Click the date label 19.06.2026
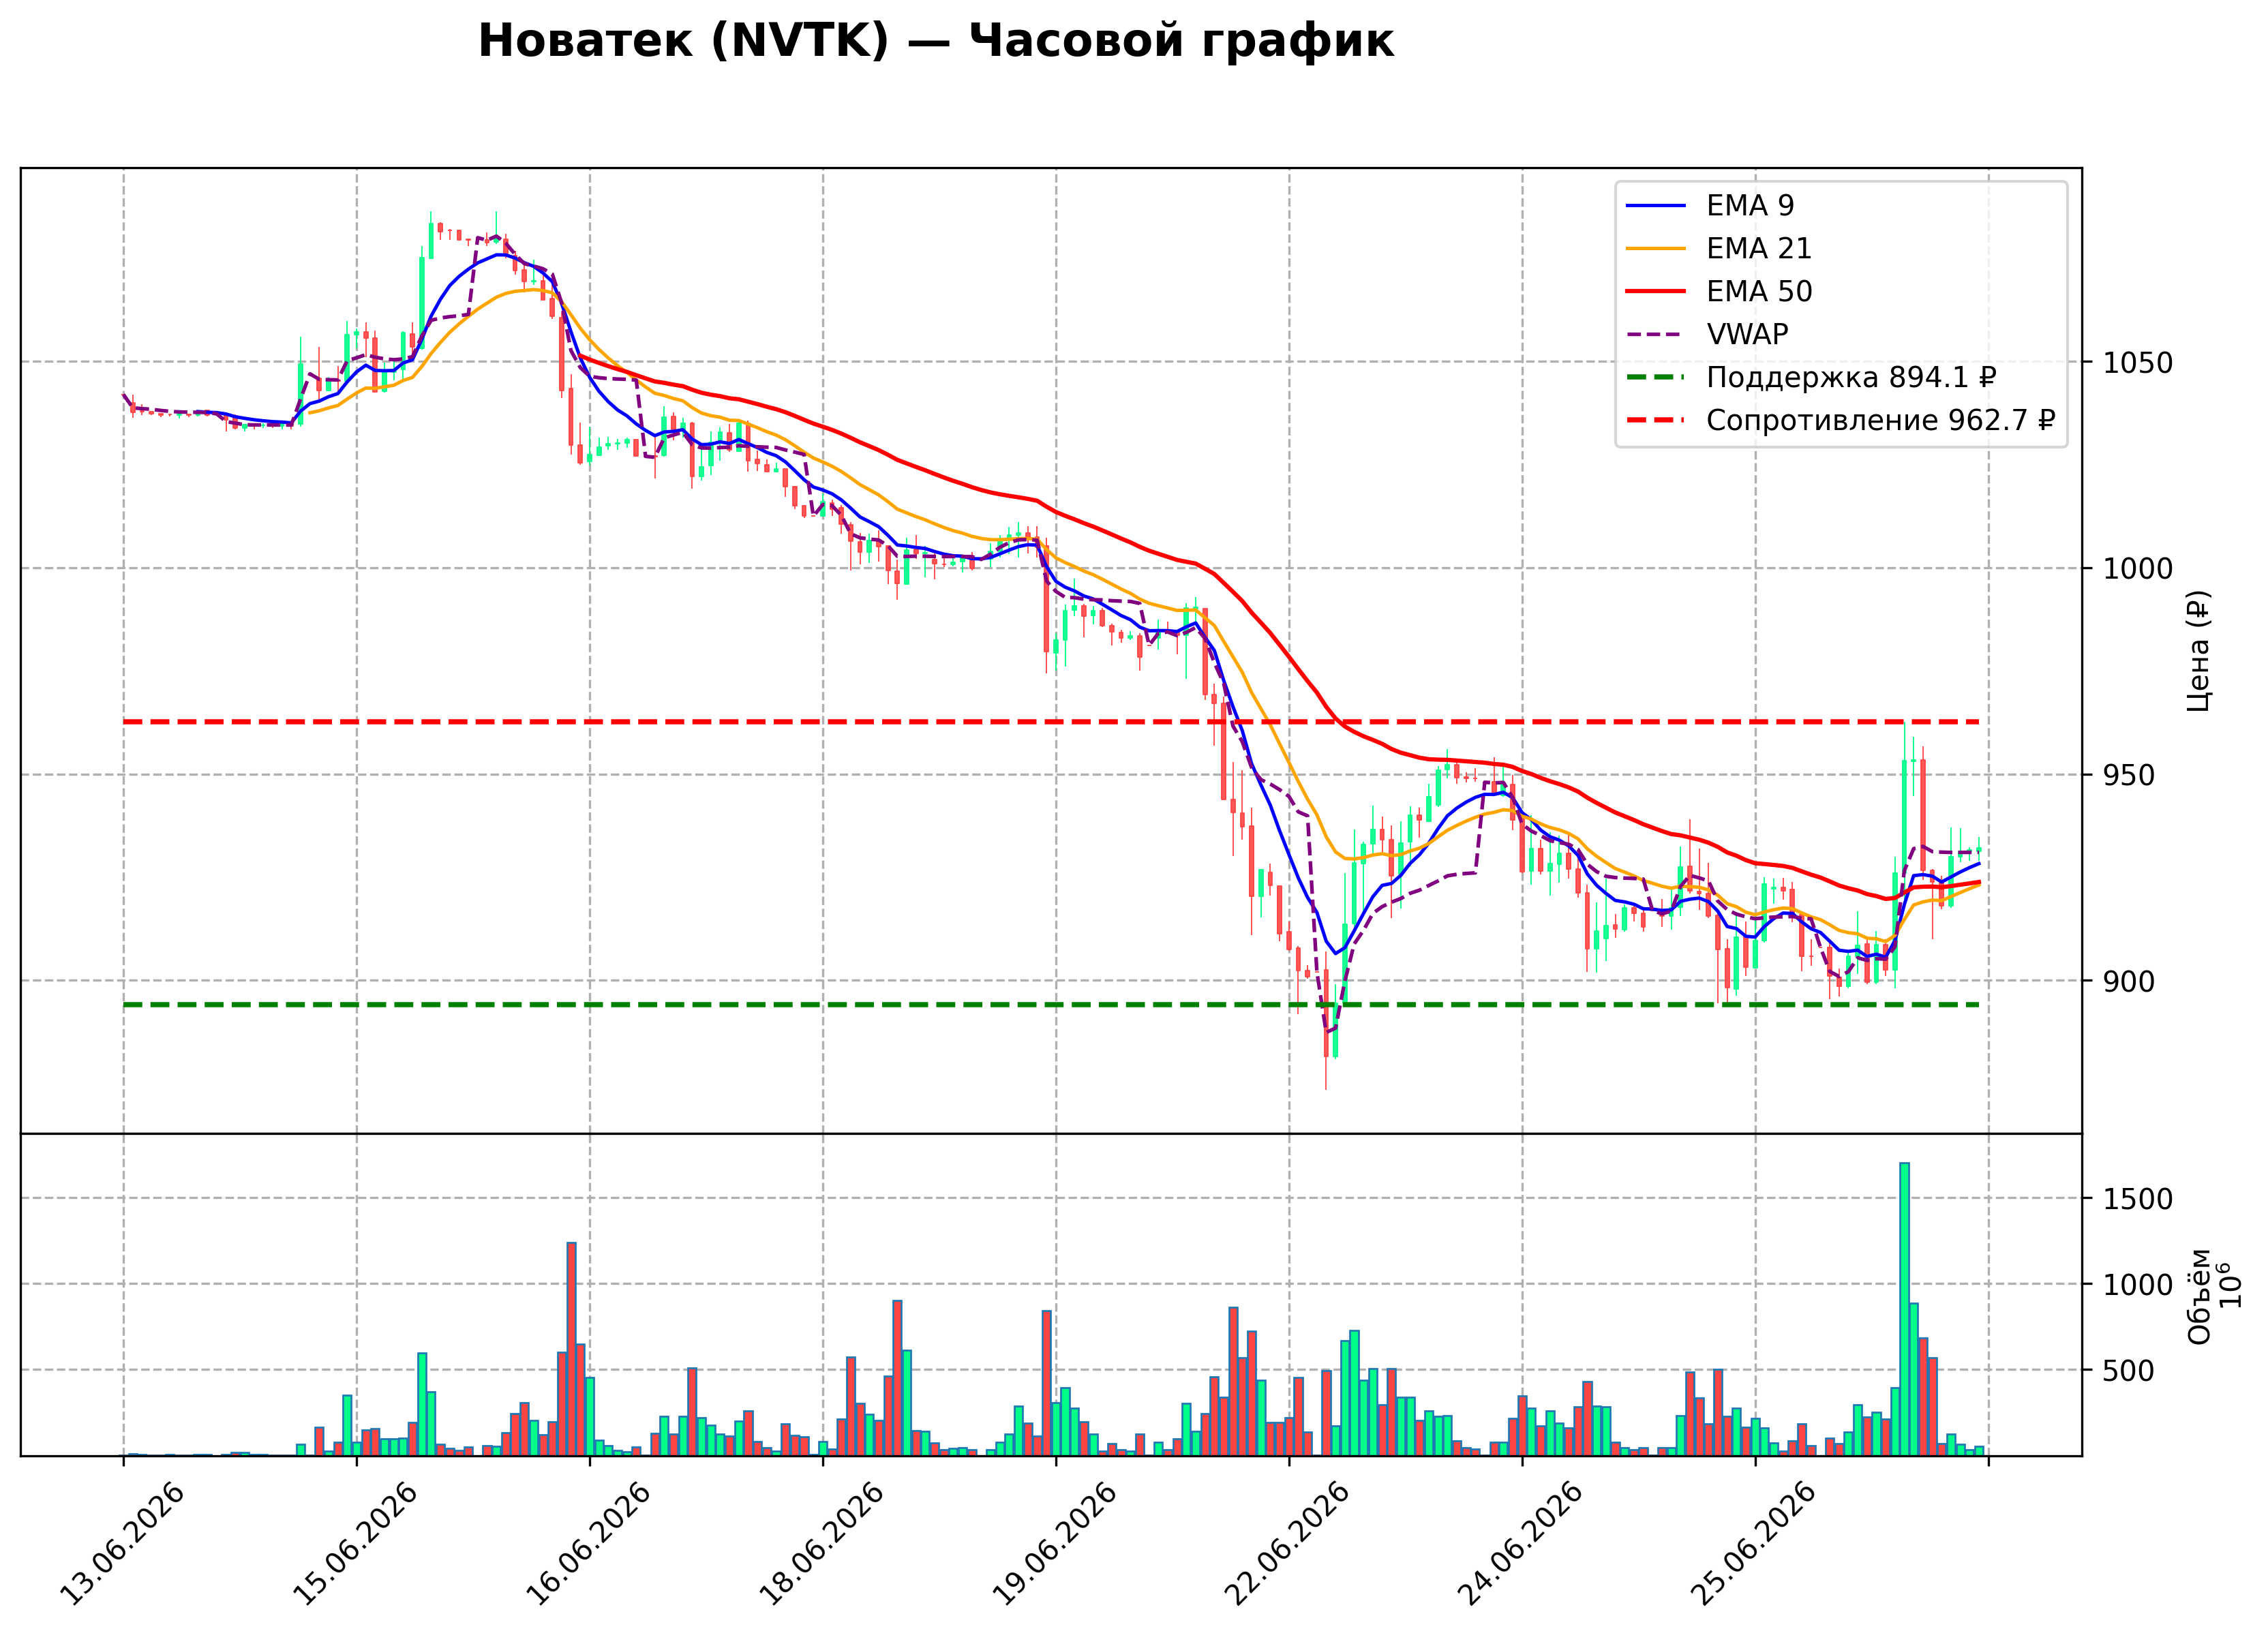 pyautogui.click(x=1054, y=1545)
